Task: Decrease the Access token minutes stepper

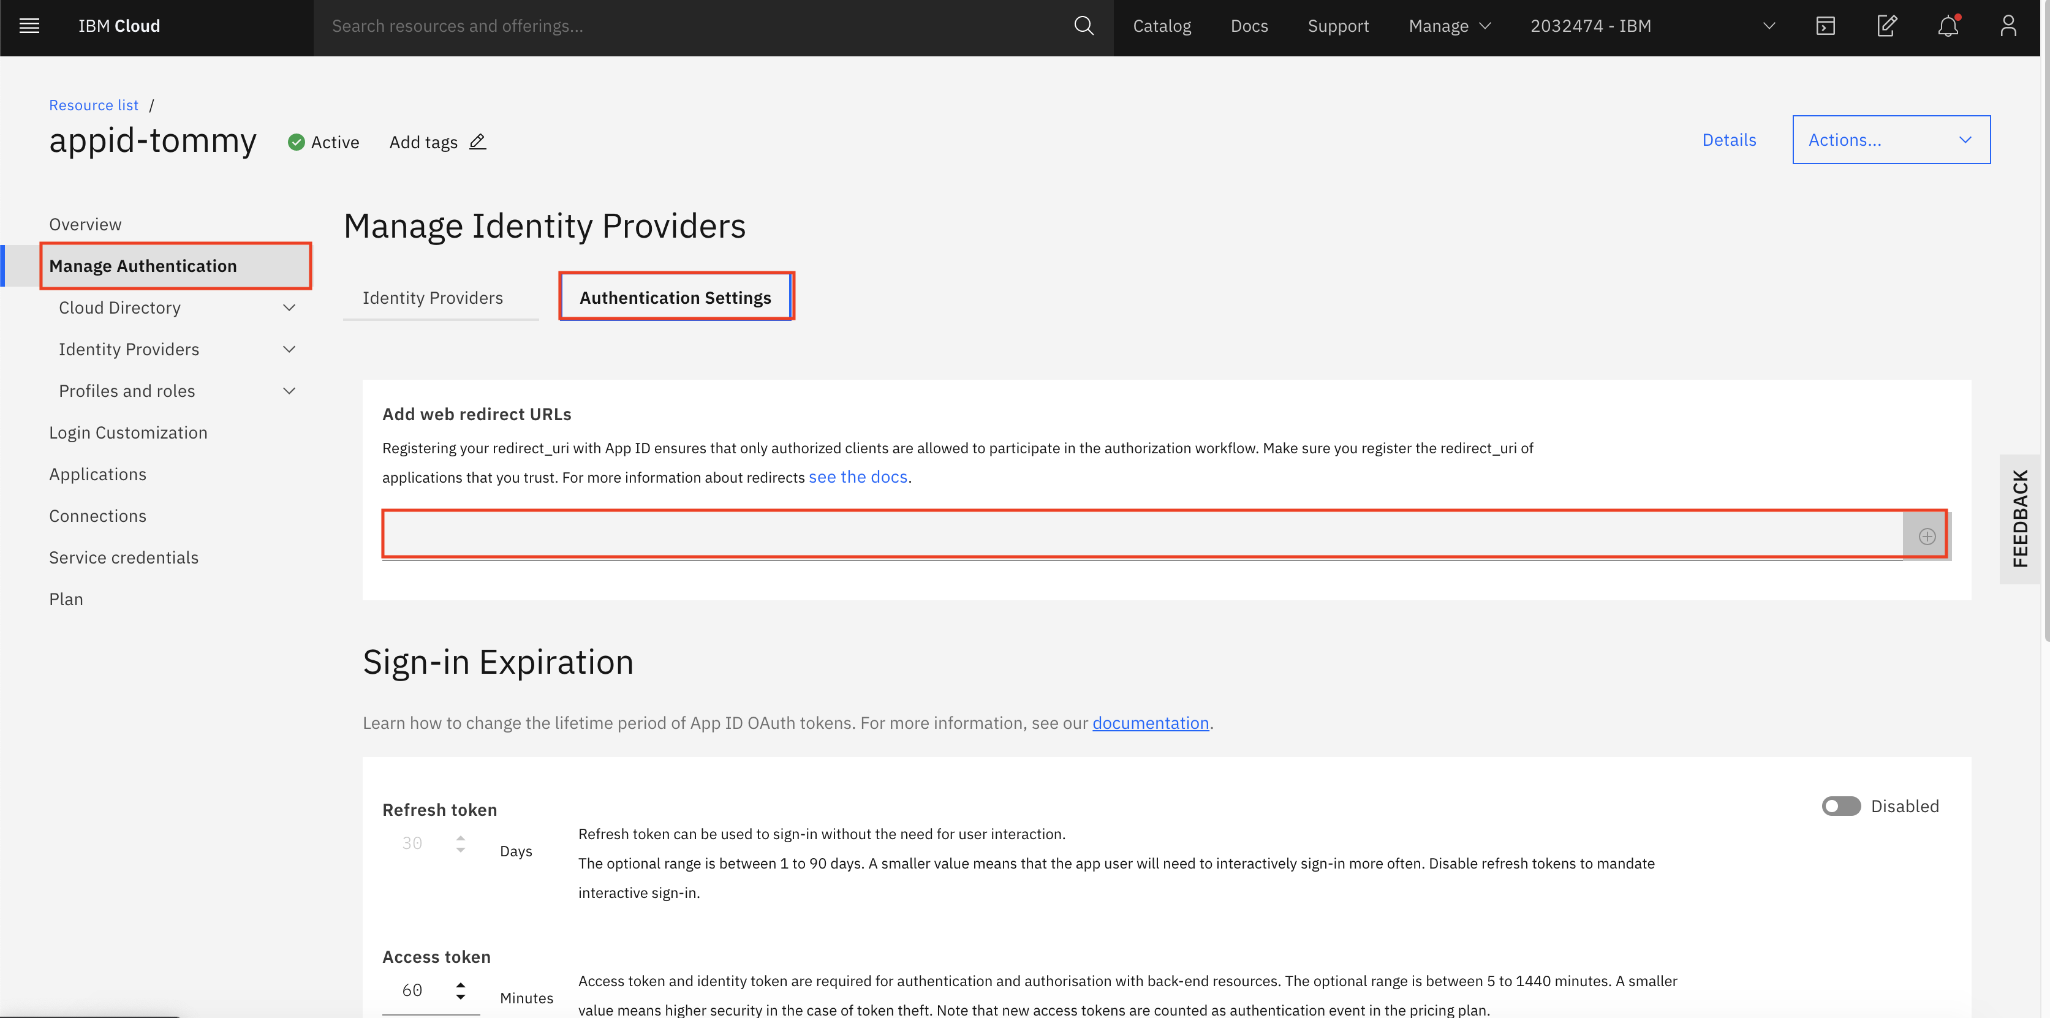Action: (461, 997)
